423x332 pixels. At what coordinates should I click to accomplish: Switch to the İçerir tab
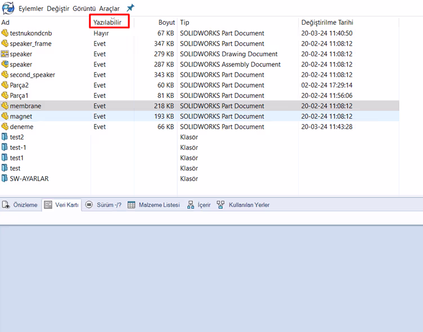[199, 205]
